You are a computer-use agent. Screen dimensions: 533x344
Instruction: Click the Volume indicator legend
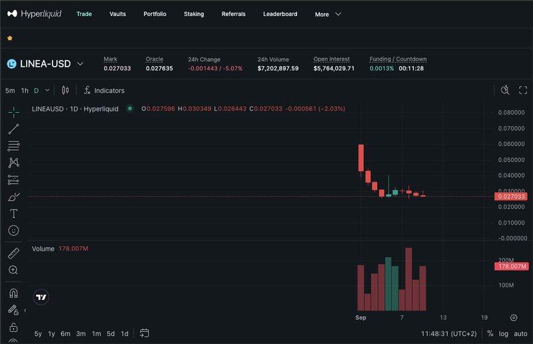coord(60,249)
